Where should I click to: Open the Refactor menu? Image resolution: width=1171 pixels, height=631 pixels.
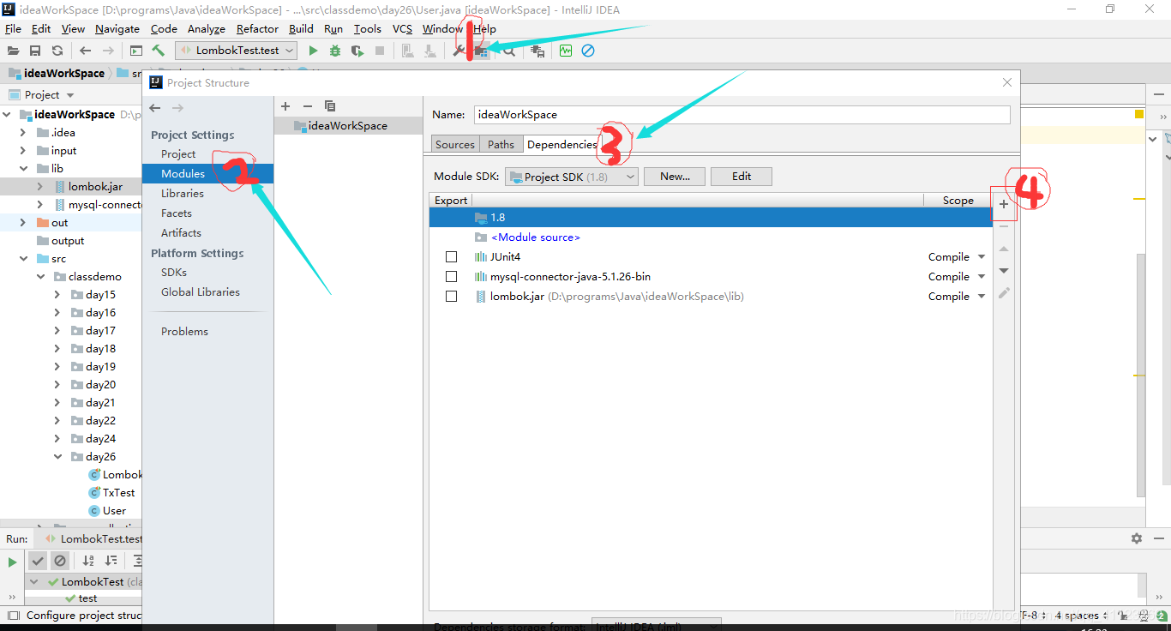257,29
